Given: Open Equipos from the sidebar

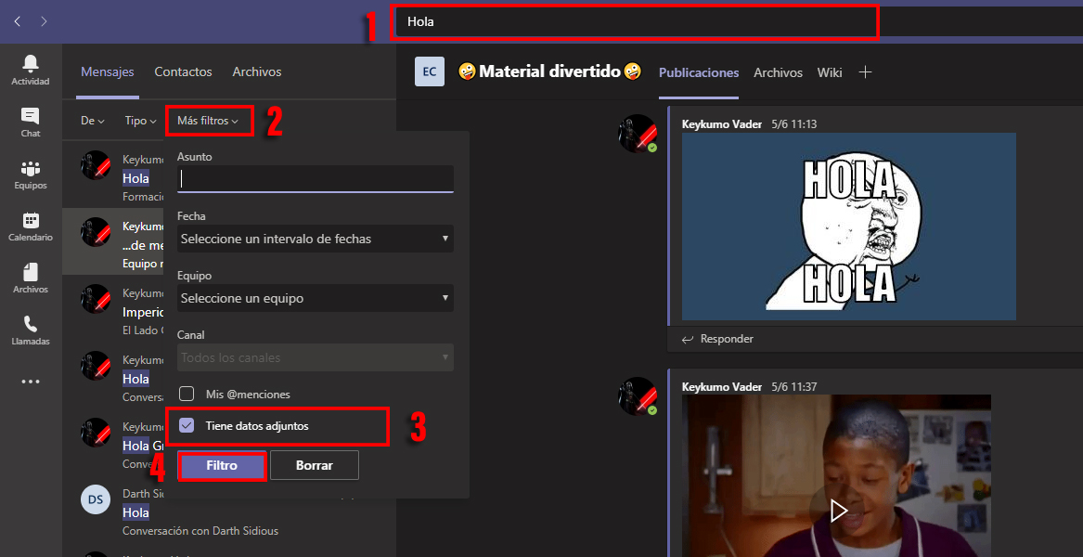Looking at the screenshot, I should coord(30,173).
